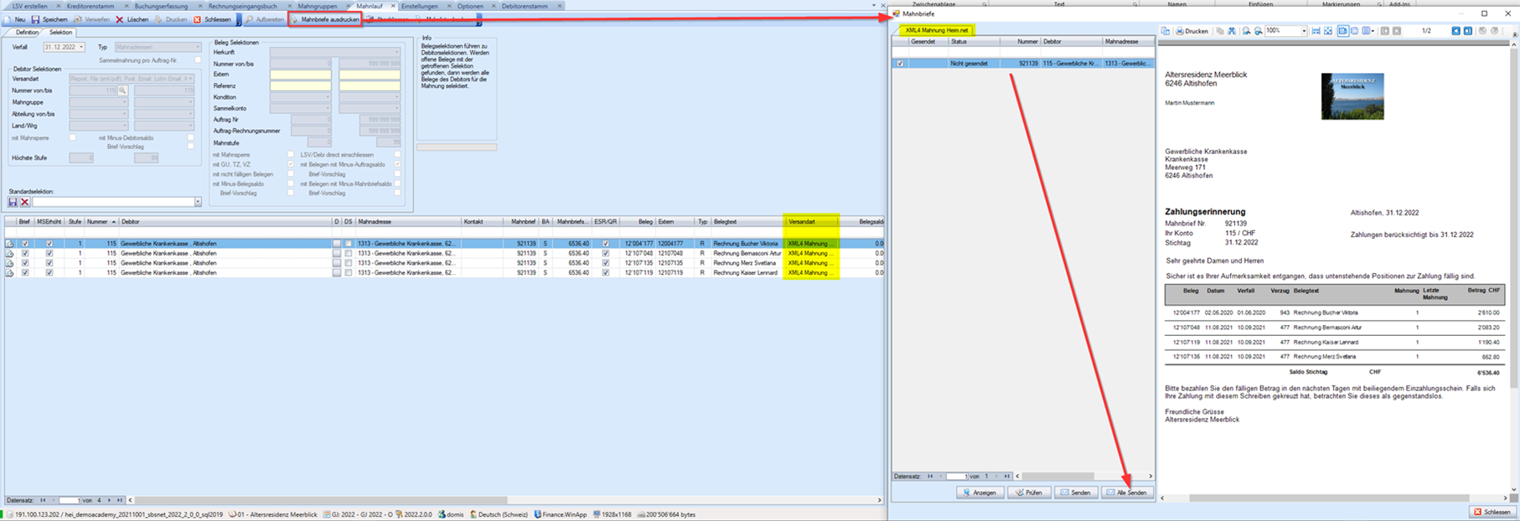Click the full page view icon in preview
Screen dimensions: 1520x521
click(1328, 31)
